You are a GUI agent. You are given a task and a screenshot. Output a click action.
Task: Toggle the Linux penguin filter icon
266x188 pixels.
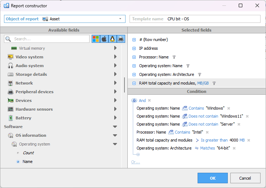[112, 39]
